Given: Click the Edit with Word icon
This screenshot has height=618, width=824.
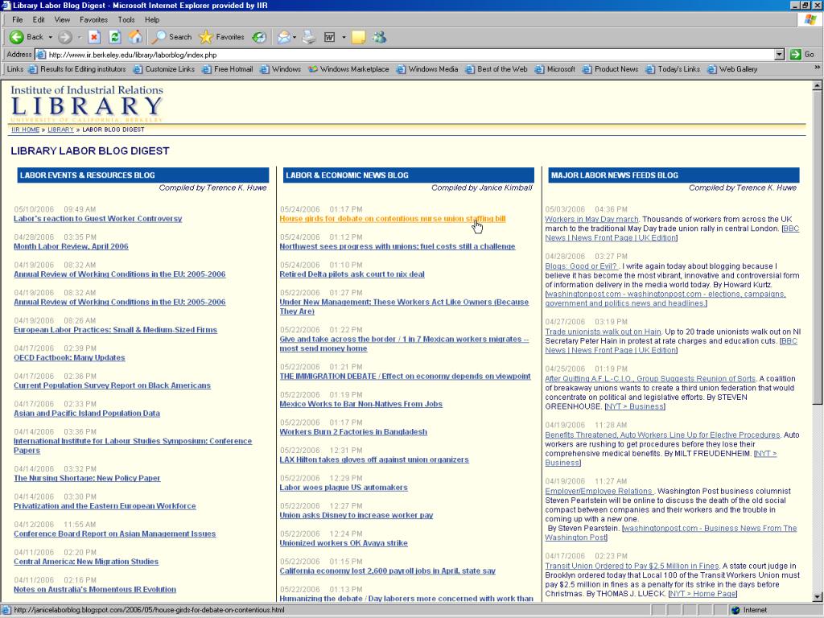Looking at the screenshot, I should [x=329, y=37].
